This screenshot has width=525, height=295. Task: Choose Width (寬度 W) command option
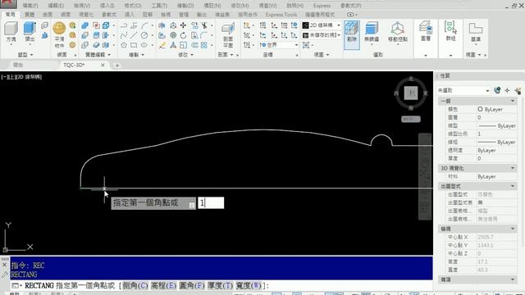(249, 286)
